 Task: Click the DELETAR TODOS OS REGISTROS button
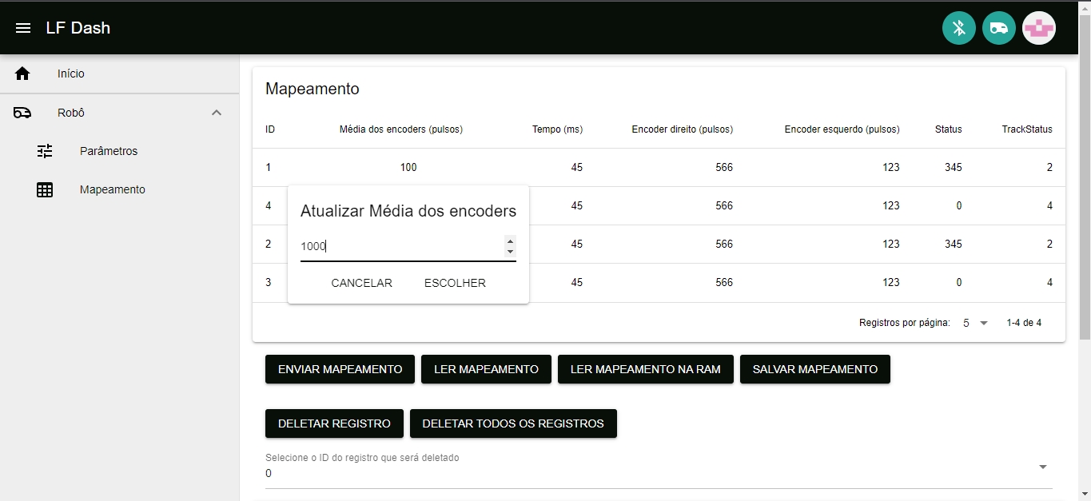[x=513, y=423]
